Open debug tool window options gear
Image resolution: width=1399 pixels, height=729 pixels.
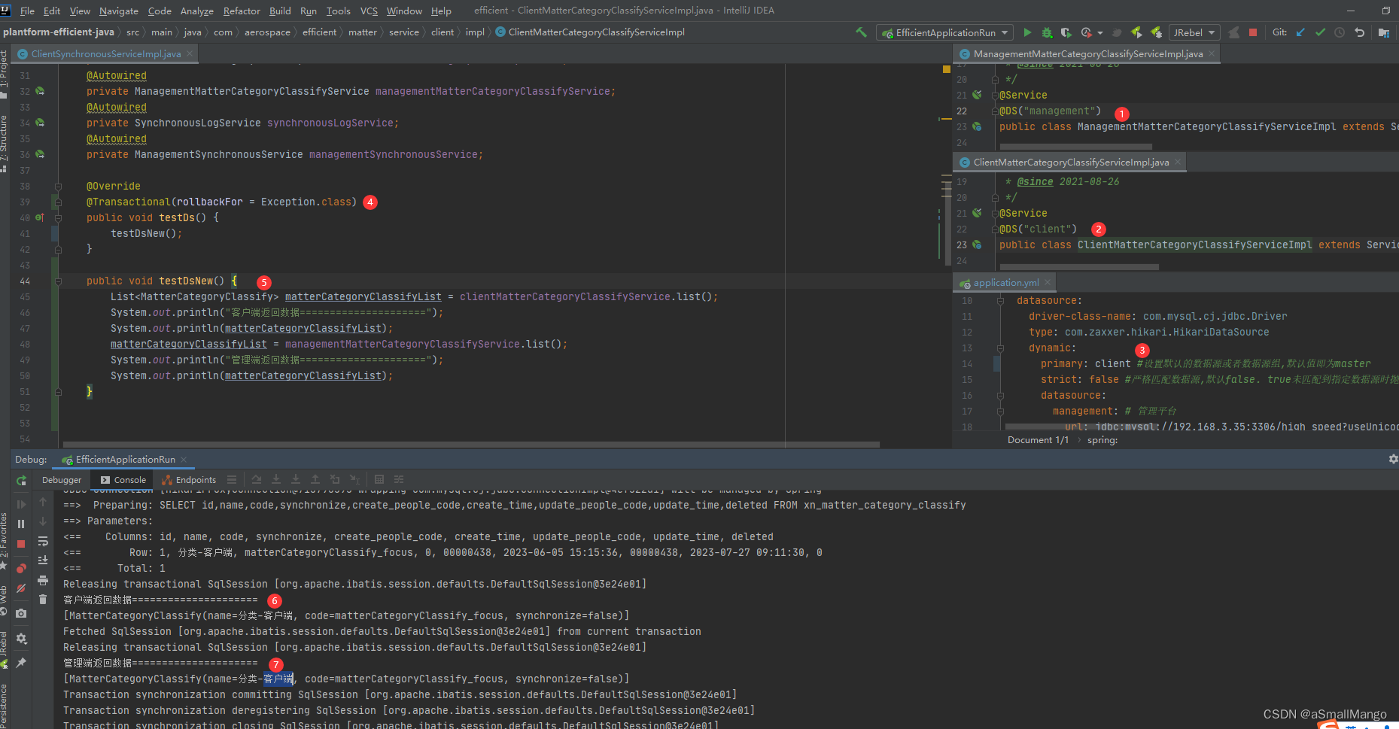point(1393,459)
